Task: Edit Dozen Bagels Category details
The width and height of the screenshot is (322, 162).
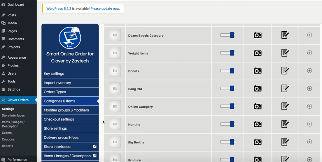Action: (285, 35)
